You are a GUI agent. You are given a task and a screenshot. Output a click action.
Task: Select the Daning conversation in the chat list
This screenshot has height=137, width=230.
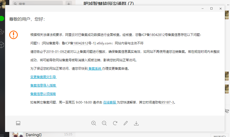point(42,135)
